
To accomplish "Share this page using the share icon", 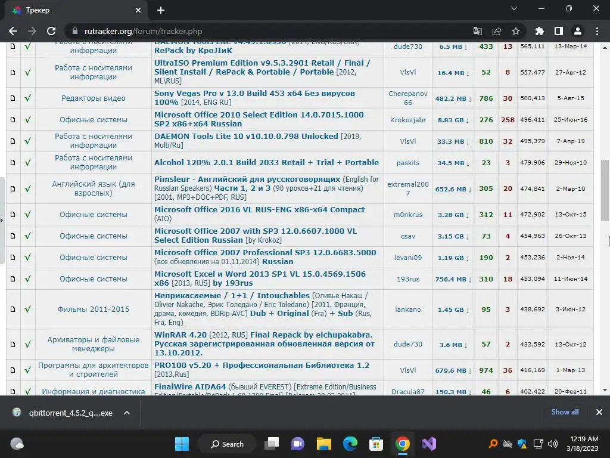I will click(497, 31).
